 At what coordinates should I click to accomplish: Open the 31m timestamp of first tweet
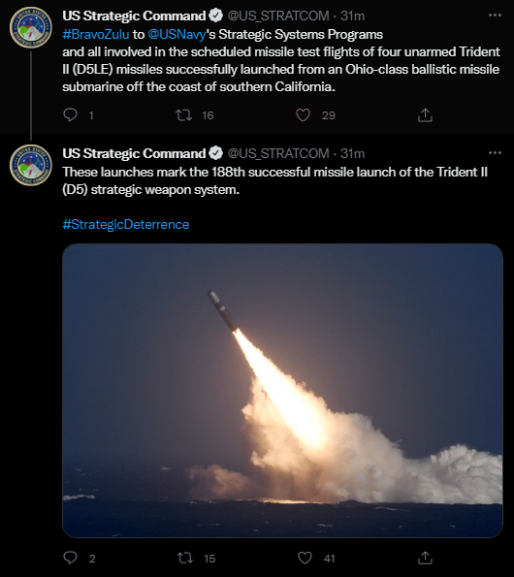[x=352, y=16]
